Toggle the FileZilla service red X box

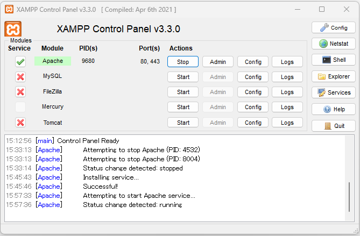pyautogui.click(x=20, y=92)
